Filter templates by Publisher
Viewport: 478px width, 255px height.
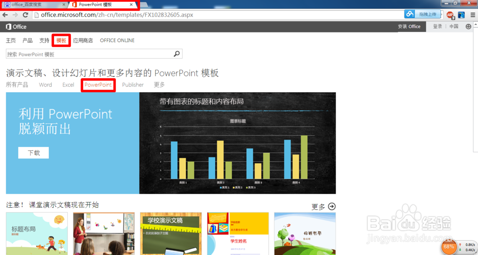[132, 85]
